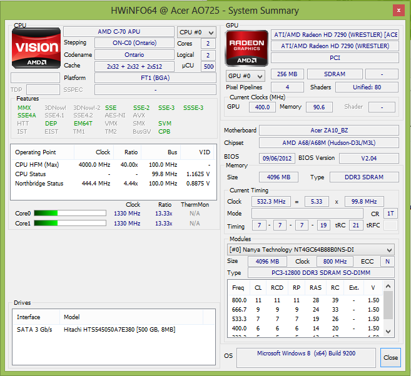Image resolution: width=411 pixels, height=376 pixels.
Task: Click the Cores value 2 field
Action: [x=208, y=44]
